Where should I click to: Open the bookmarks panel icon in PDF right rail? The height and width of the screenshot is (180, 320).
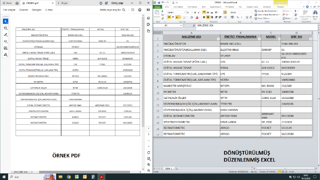point(148,25)
